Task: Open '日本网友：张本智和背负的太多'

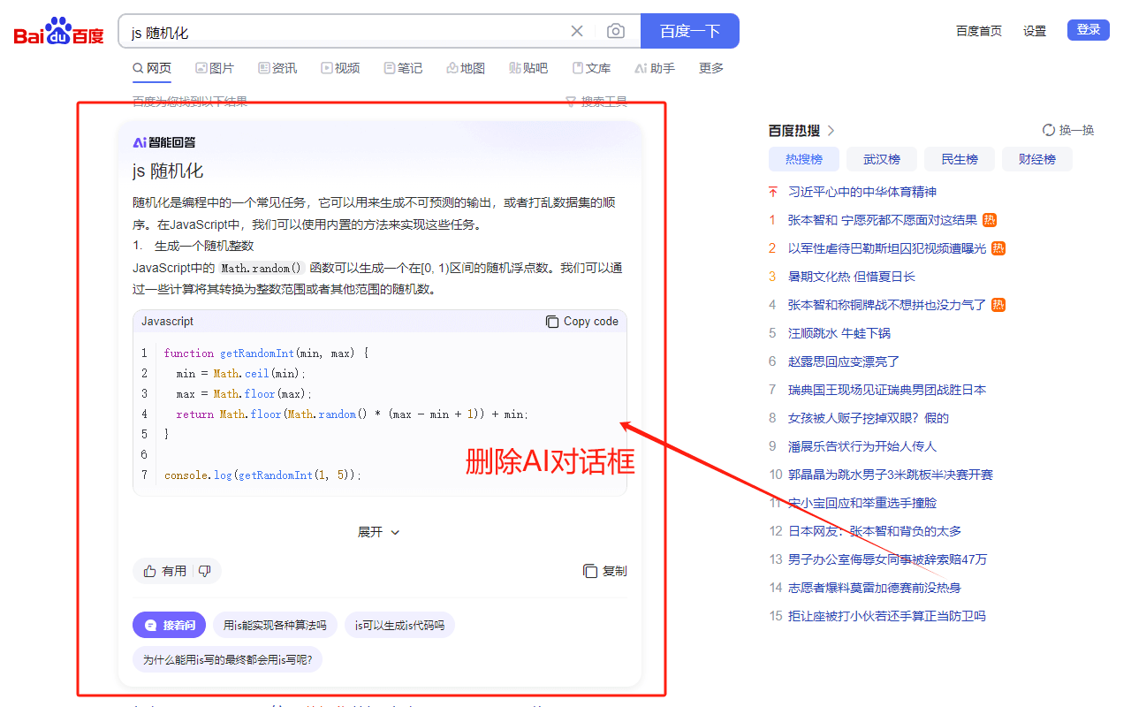Action: pos(875,531)
